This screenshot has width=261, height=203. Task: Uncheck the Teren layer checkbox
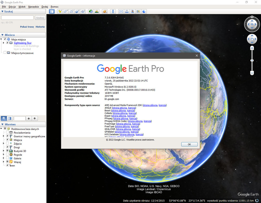(7, 165)
